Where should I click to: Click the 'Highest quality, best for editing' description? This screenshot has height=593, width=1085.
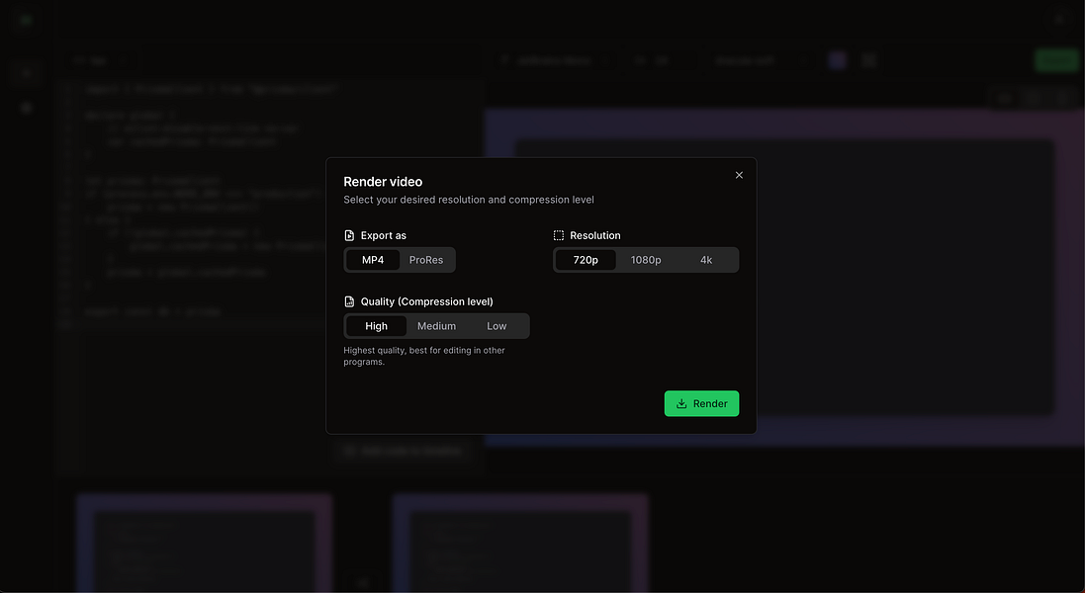click(424, 356)
